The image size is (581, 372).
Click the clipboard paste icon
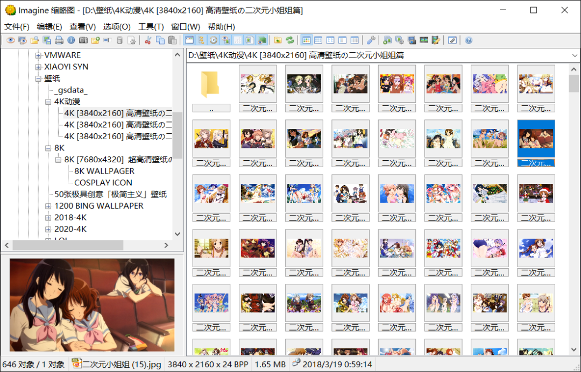(172, 40)
